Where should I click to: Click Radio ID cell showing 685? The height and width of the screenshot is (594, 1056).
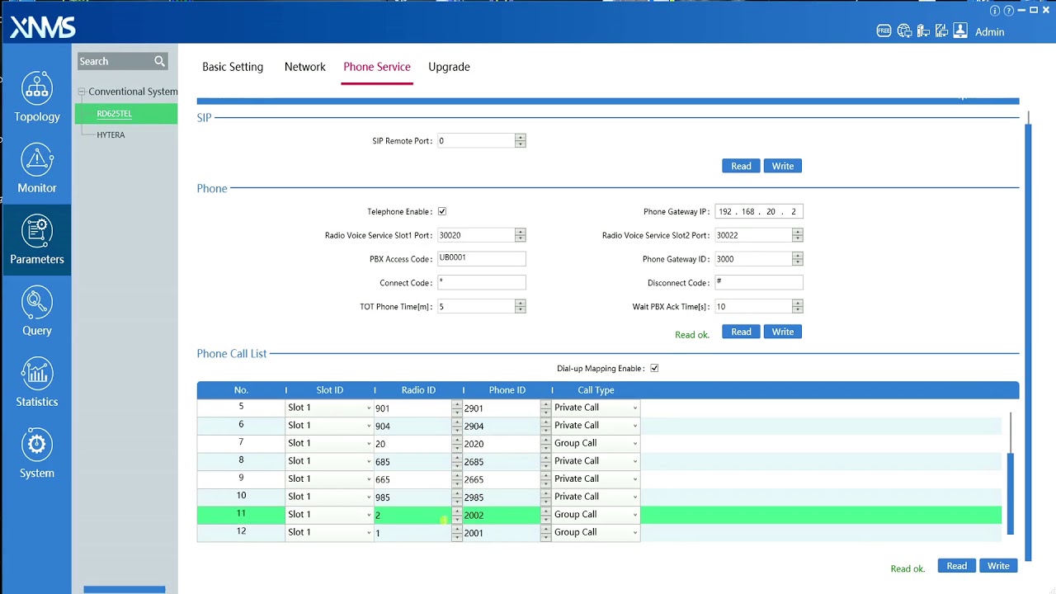click(412, 461)
